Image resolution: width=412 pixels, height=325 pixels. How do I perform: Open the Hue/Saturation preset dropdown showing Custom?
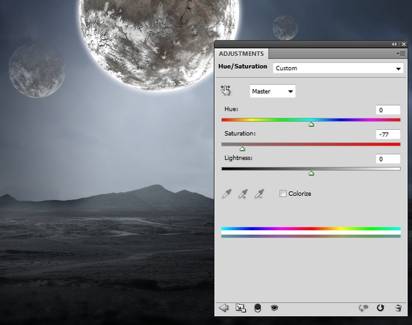pos(337,69)
